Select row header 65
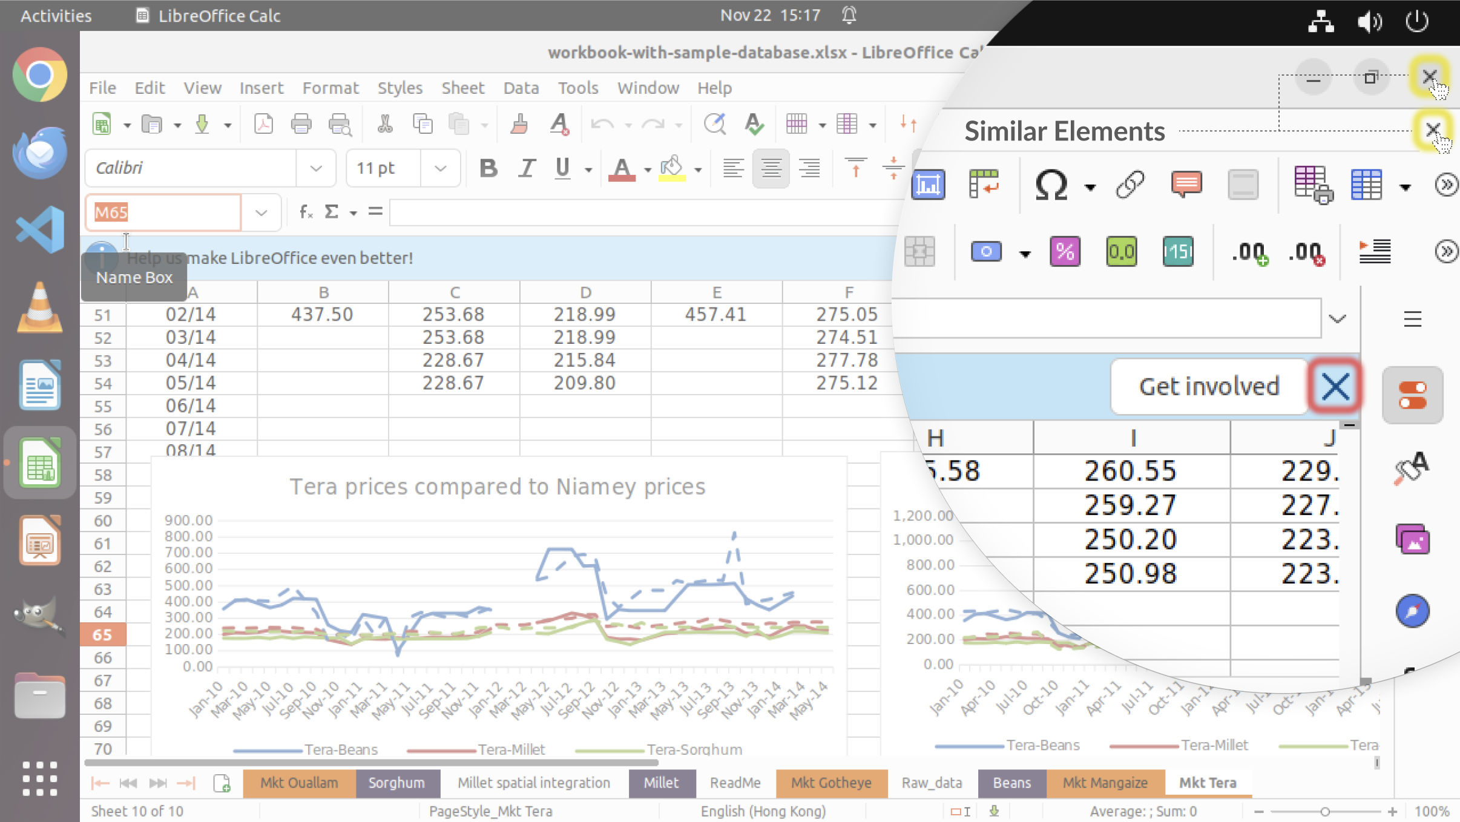The image size is (1460, 822). tap(102, 634)
